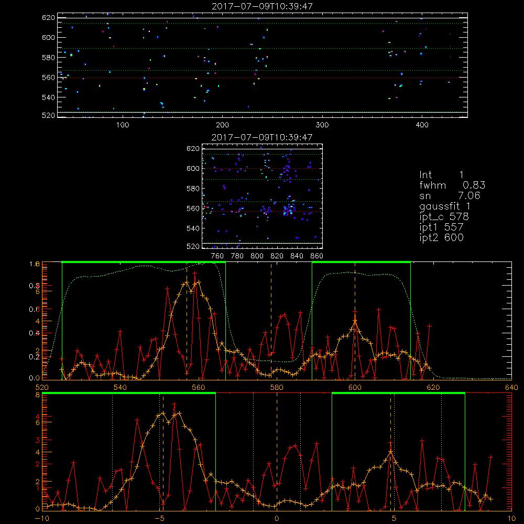Click x-axis label 820 on middle plot

(x=277, y=256)
